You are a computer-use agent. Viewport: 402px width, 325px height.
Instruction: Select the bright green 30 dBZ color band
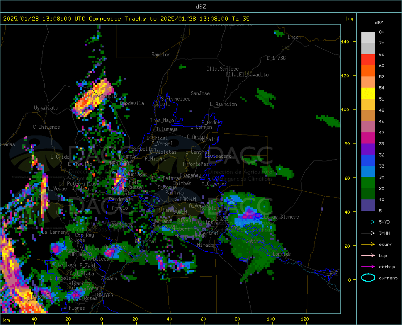[x=368, y=183]
